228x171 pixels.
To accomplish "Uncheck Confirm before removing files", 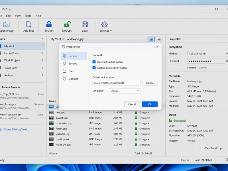I will [x=94, y=68].
